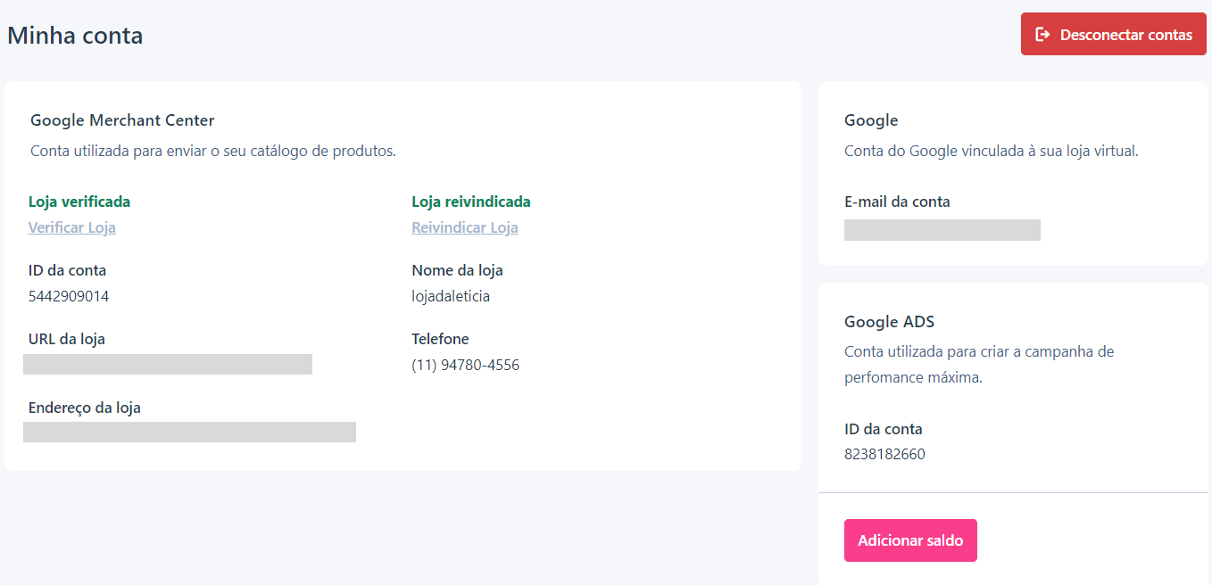Image resolution: width=1212 pixels, height=585 pixels.
Task: Select the Minha conta heading
Action: (75, 36)
